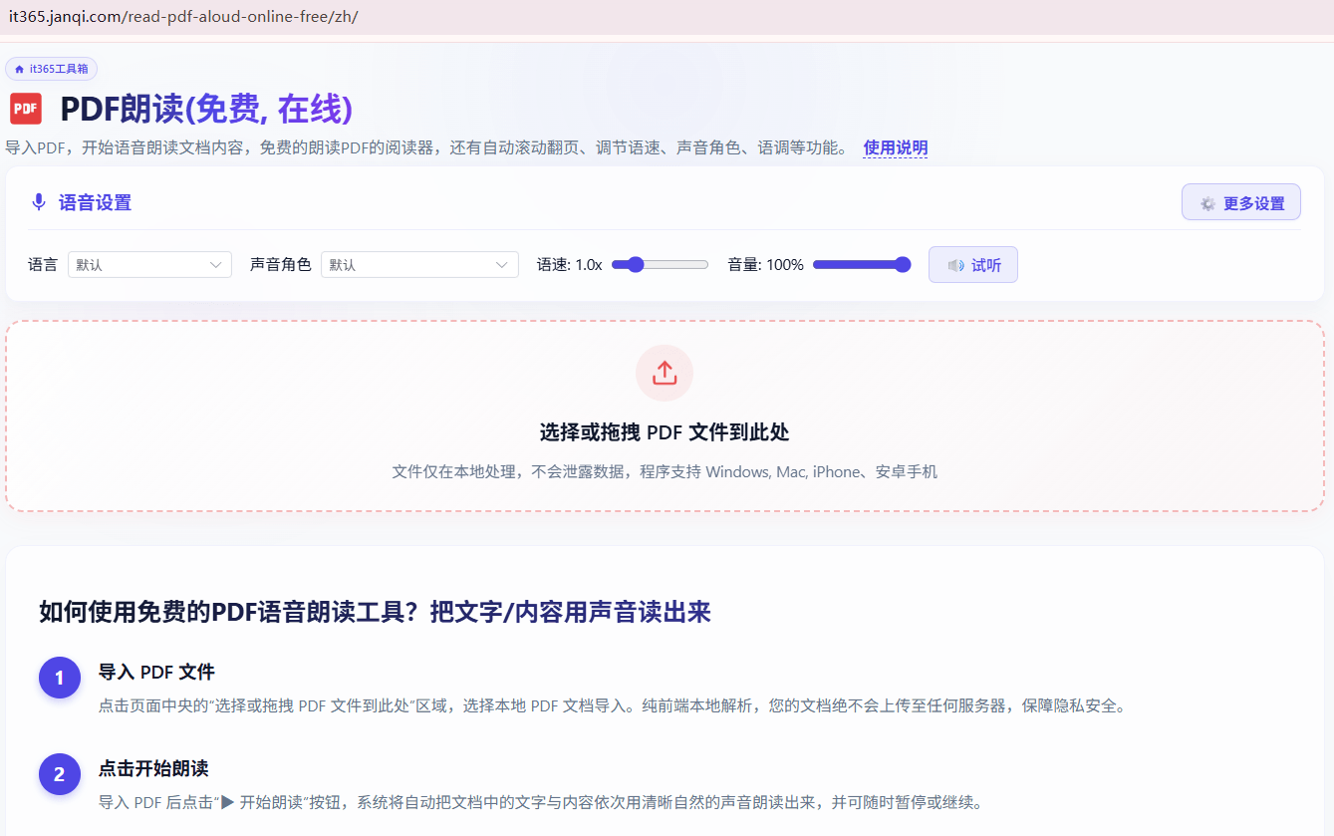Click the red PDF logo icon
Screen dimensions: 1334x836
pos(26,109)
